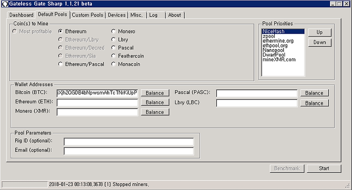The width and height of the screenshot is (352, 190).
Task: Click the window resize grip
Action: 348,186
